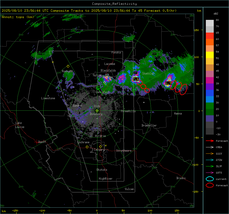The width and height of the screenshot is (229, 214).
Task: Click the HighRiver town label
Action: 106,179
